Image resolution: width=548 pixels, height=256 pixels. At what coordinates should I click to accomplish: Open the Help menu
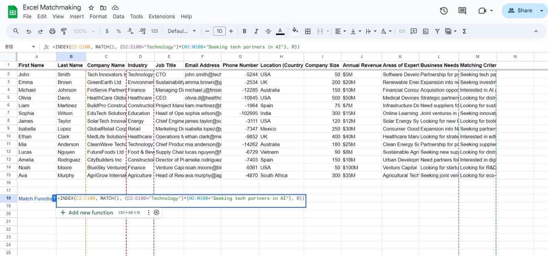tap(186, 16)
